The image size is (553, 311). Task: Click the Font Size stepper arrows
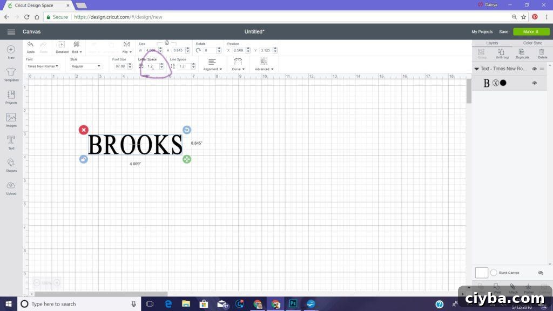[130, 66]
